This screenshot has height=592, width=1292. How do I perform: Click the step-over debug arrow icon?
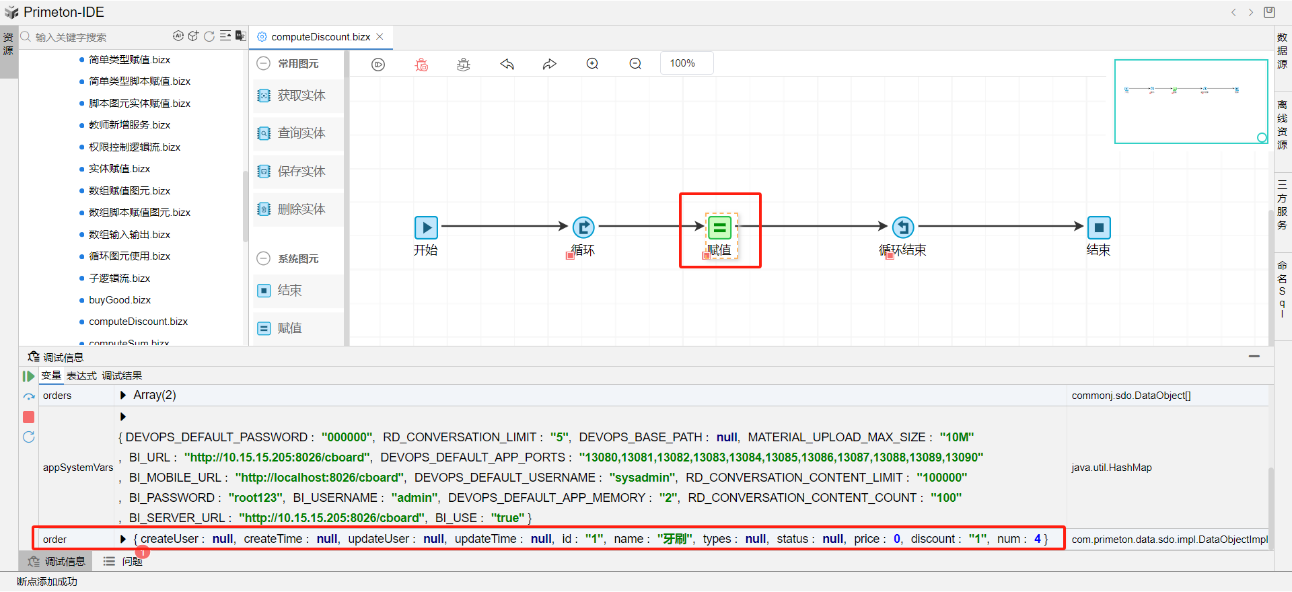tap(28, 396)
